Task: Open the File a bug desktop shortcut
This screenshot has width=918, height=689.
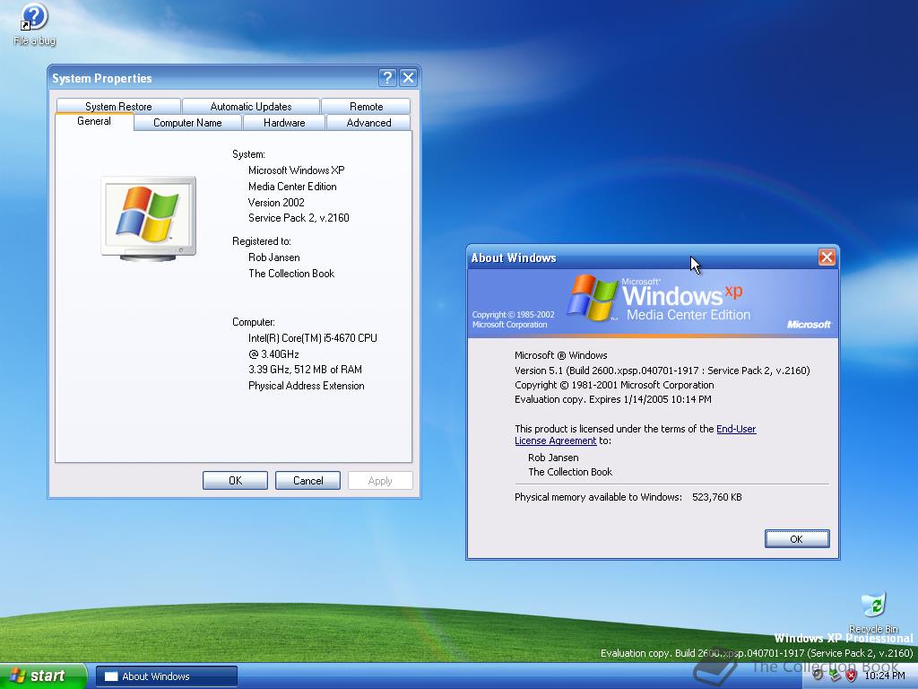Action: click(x=35, y=23)
